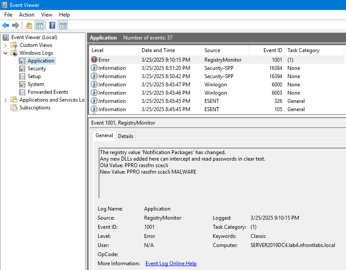Image resolution: width=346 pixels, height=270 pixels.
Task: Toggle the Show/Hide Action Pane icon
Action: click(x=63, y=25)
